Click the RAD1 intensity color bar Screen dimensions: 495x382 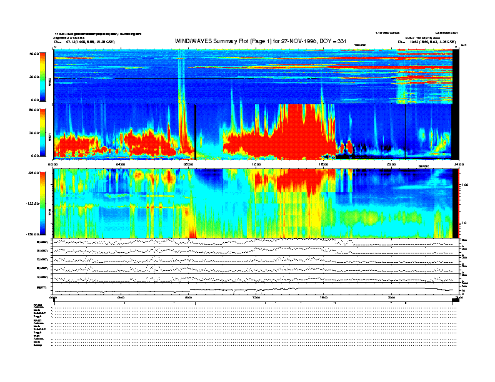coord(42,132)
